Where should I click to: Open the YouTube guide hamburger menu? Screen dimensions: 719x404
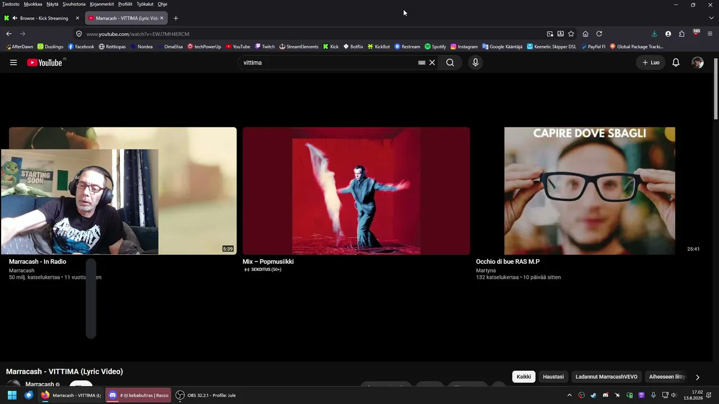pos(13,63)
